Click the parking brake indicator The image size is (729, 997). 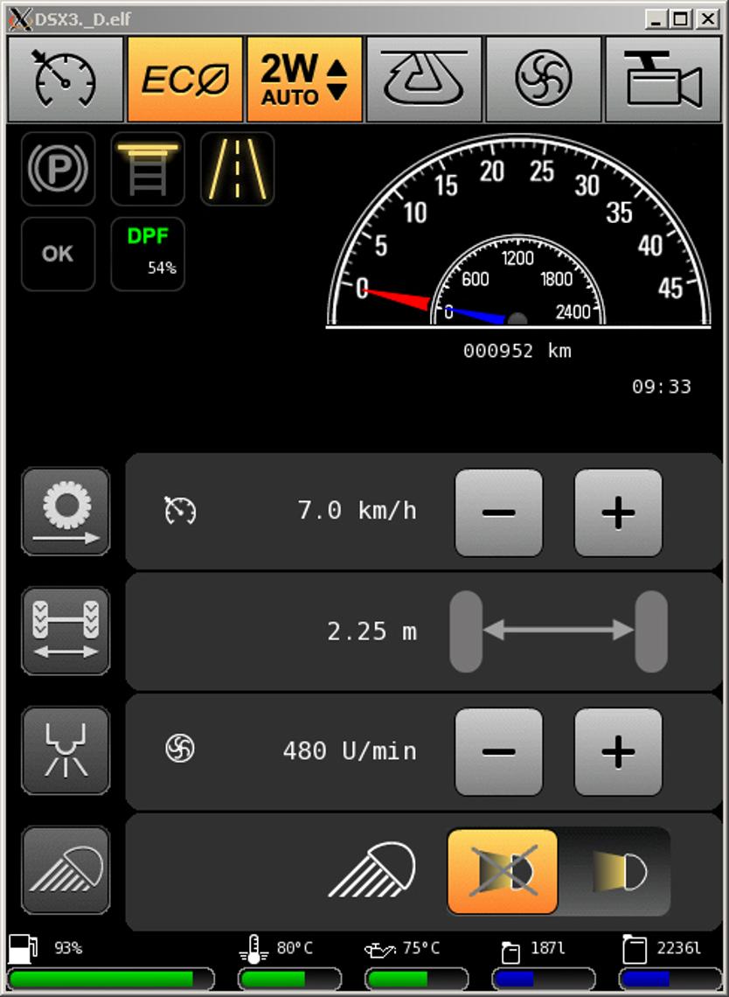click(x=59, y=169)
